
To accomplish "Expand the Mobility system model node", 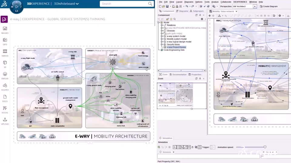I will pyautogui.click(x=162, y=39).
